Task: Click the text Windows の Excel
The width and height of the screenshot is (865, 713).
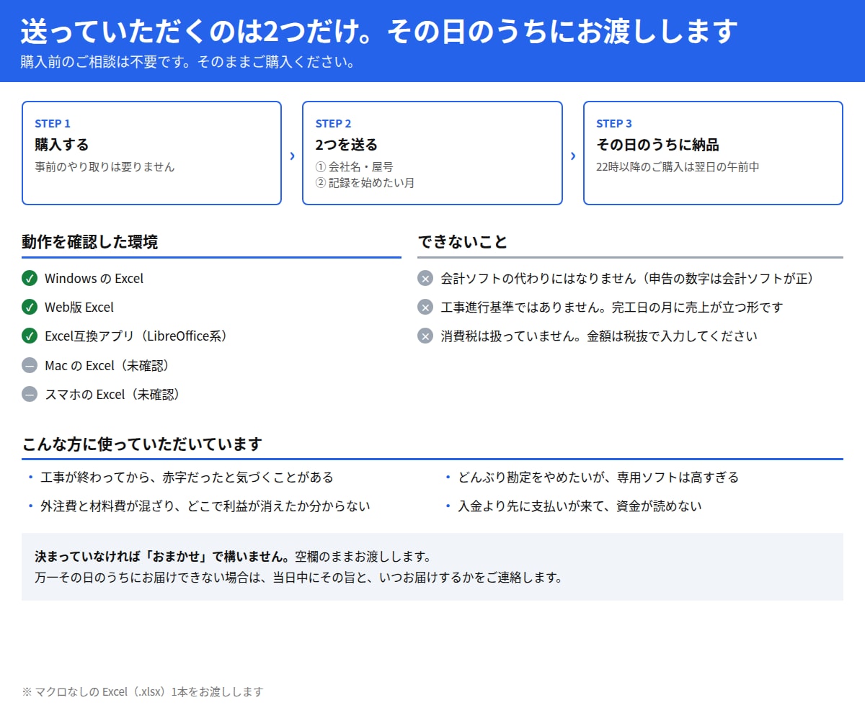Action: point(94,278)
